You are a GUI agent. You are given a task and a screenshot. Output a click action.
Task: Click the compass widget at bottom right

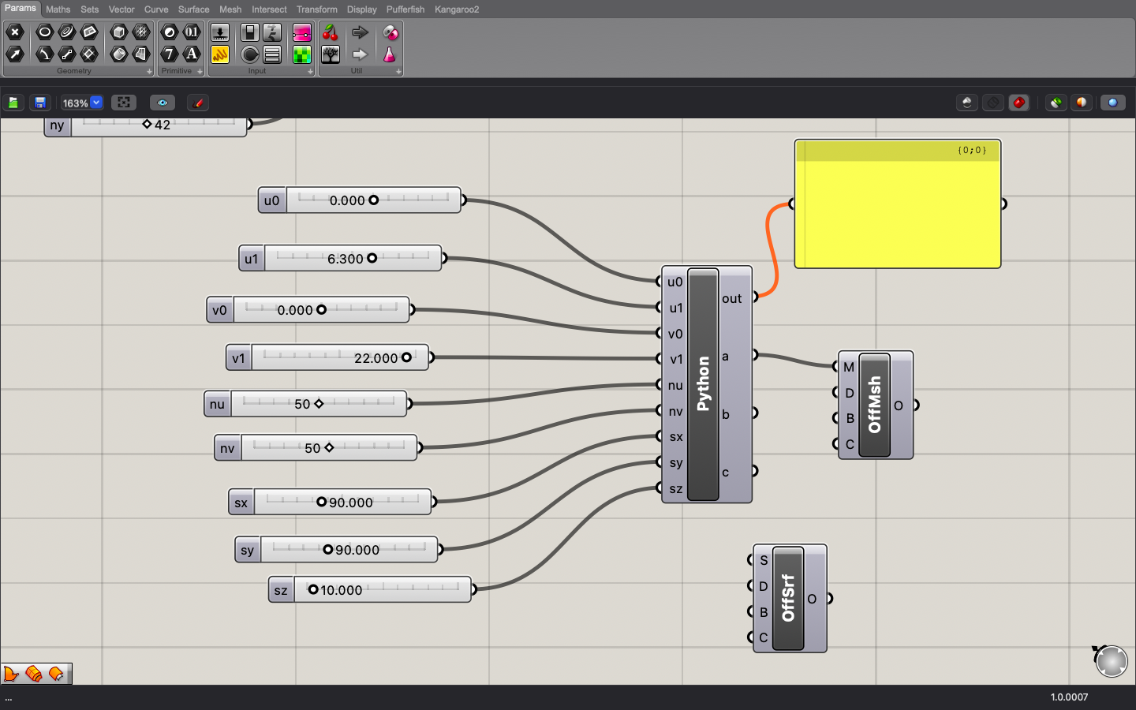pos(1111,660)
